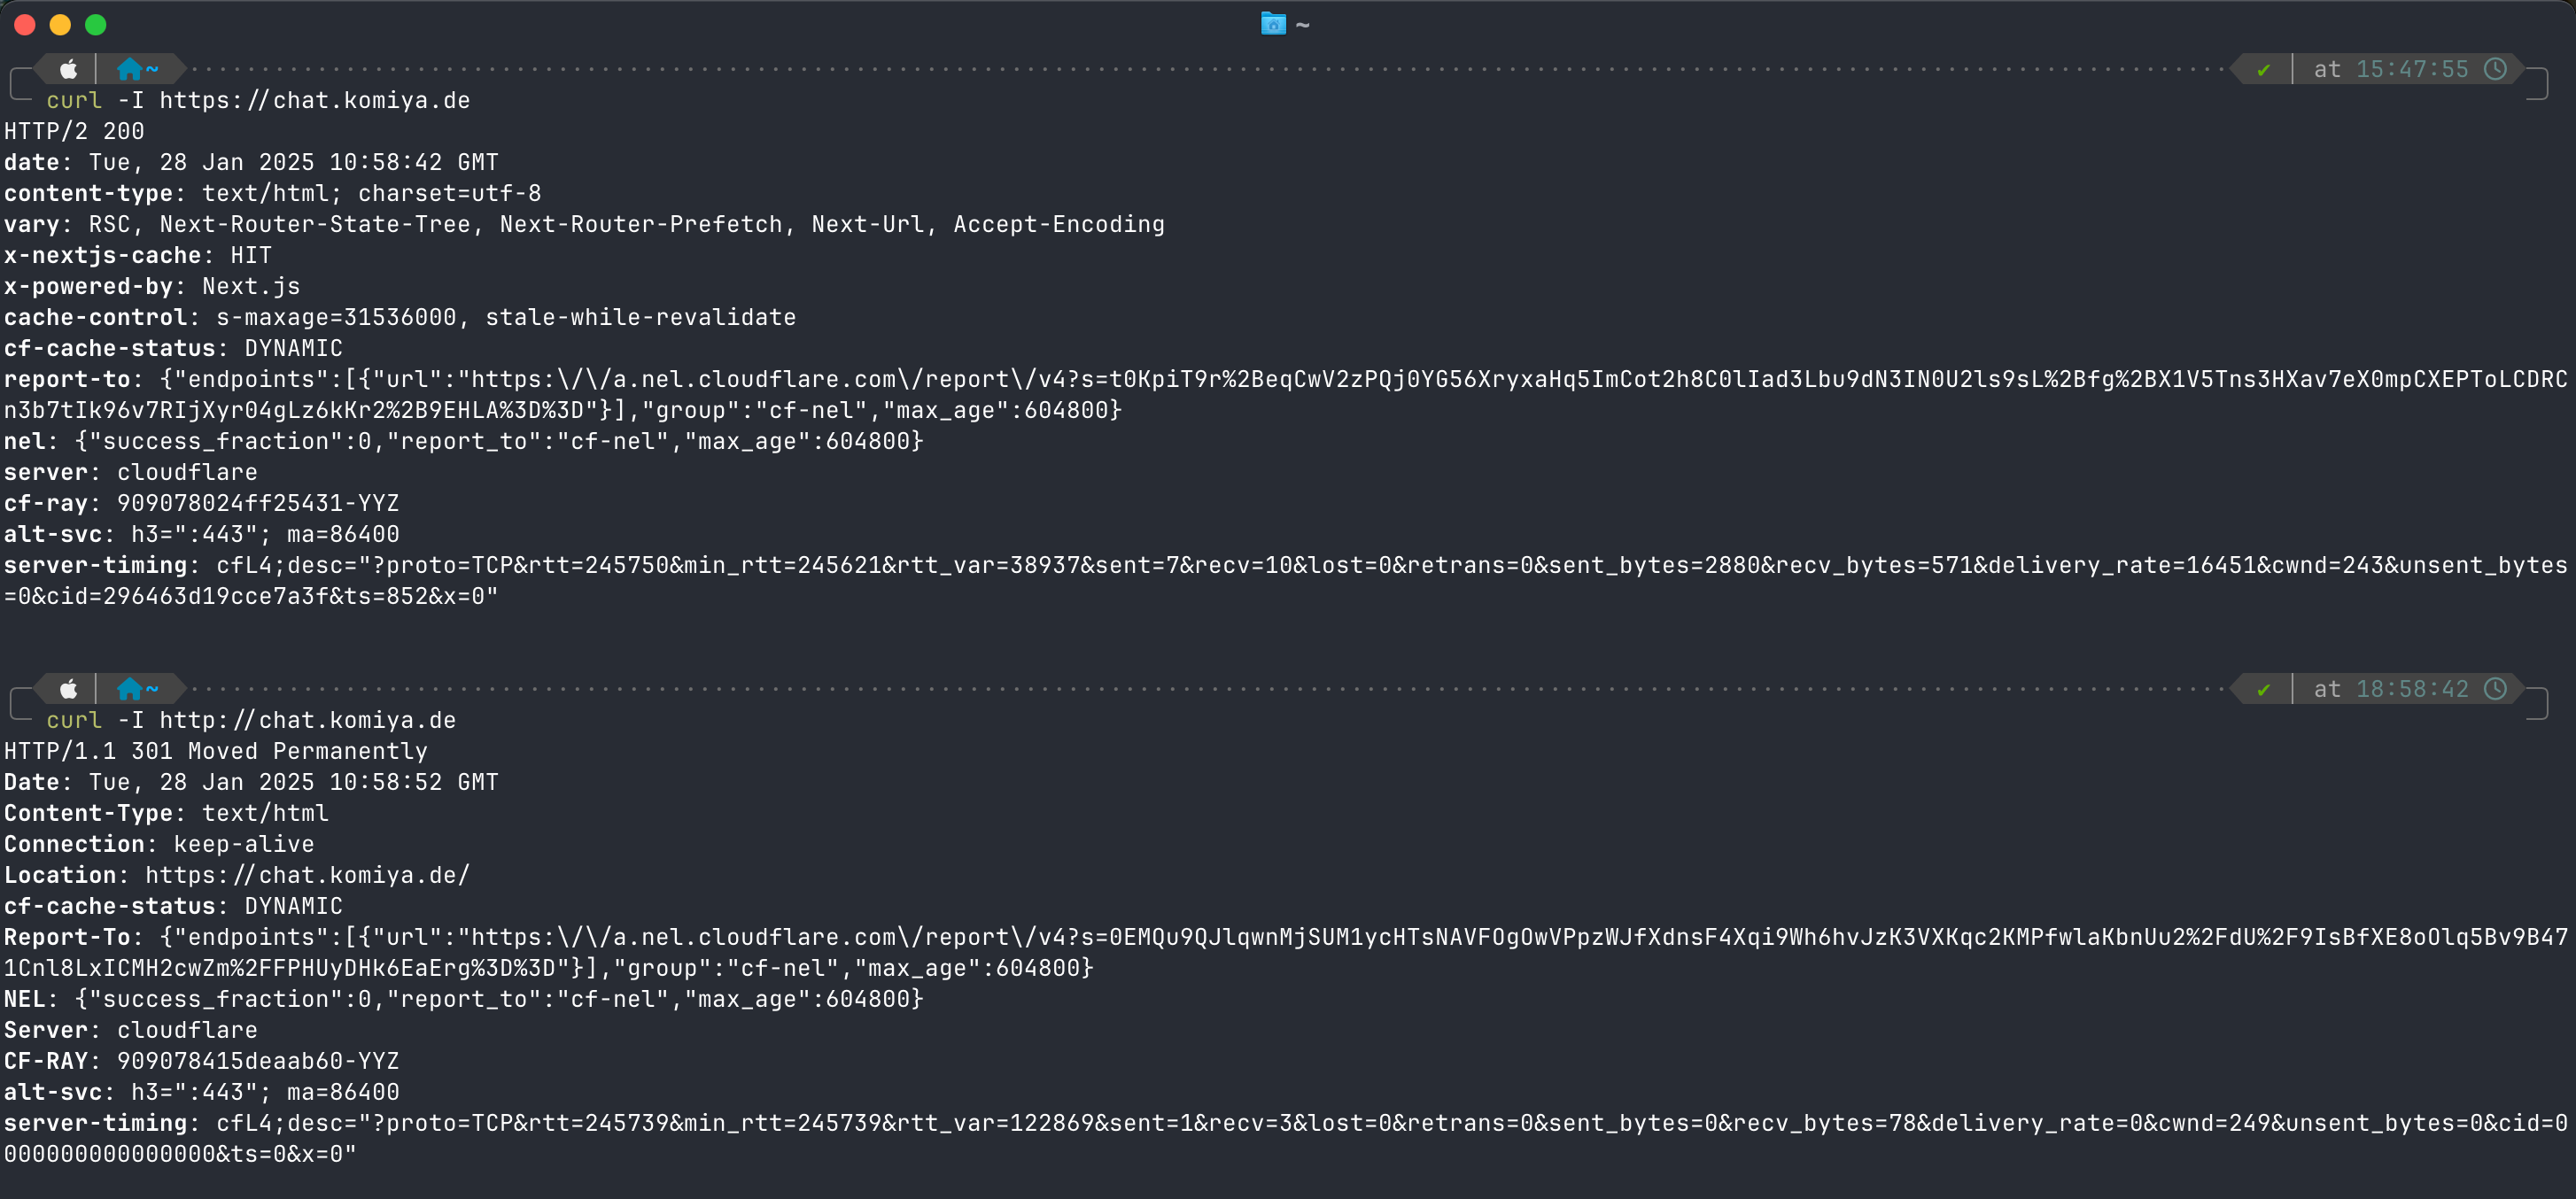Click the green checkmark beside 15:47:55

(2263, 70)
